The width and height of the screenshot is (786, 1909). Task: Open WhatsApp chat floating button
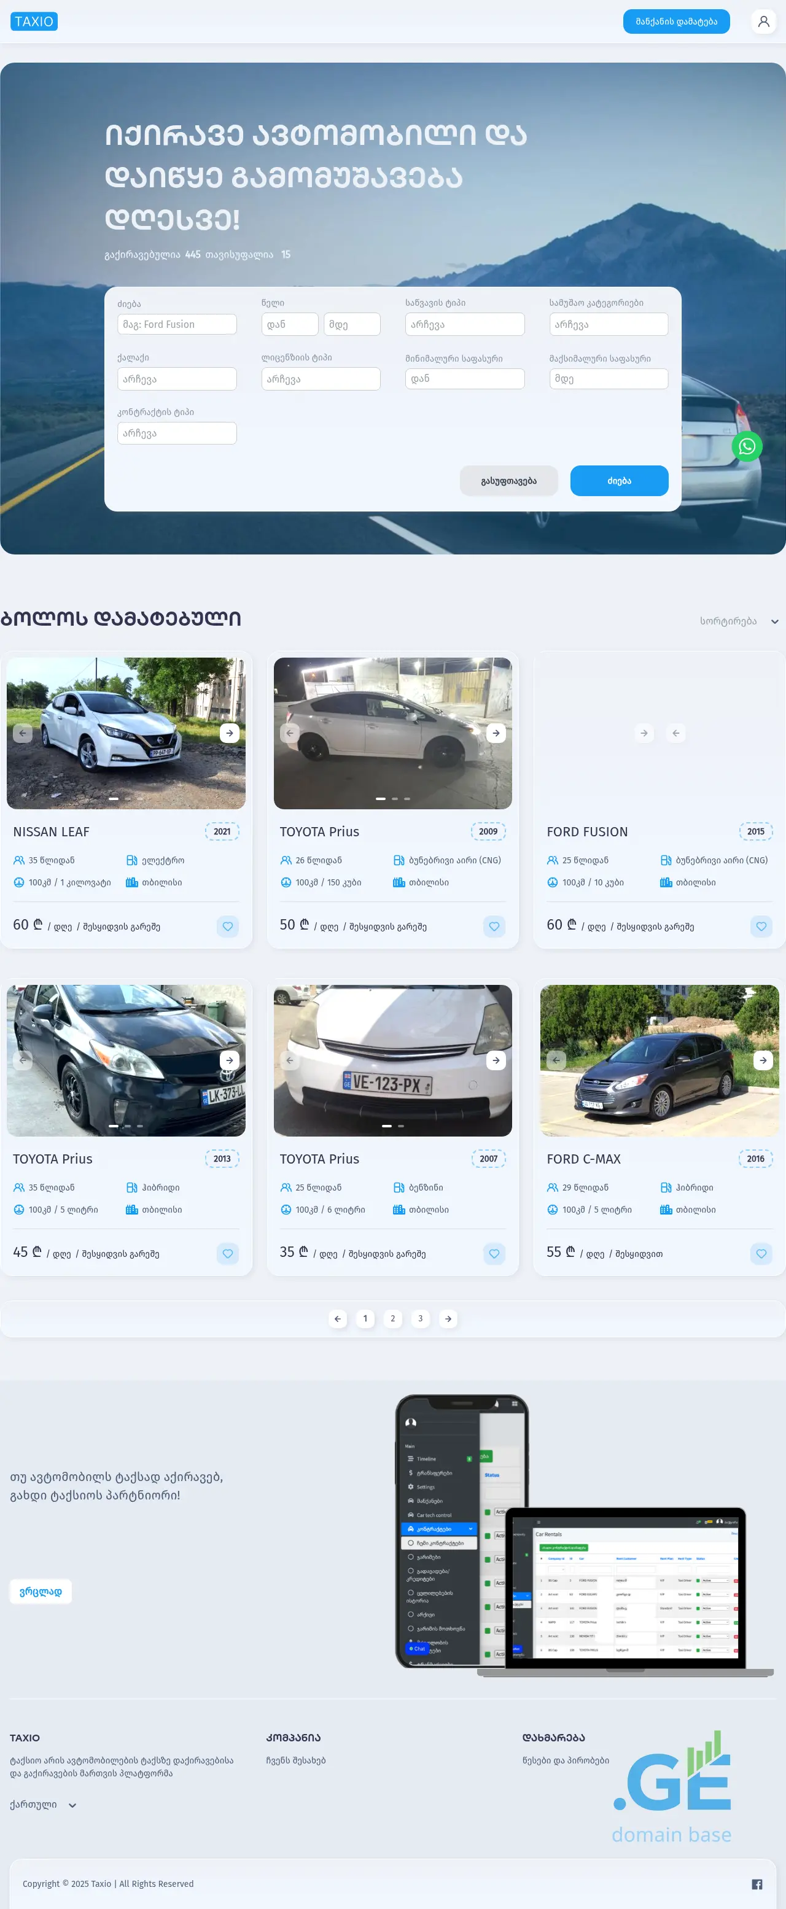[746, 446]
